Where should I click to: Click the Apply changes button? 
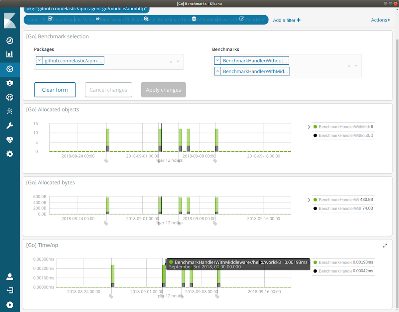163,90
